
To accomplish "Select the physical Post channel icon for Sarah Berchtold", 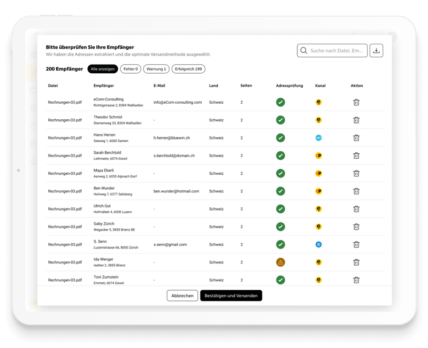I will click(x=318, y=155).
